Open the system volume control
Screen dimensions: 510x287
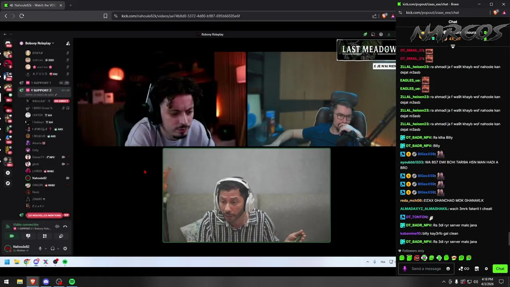[x=475, y=282]
